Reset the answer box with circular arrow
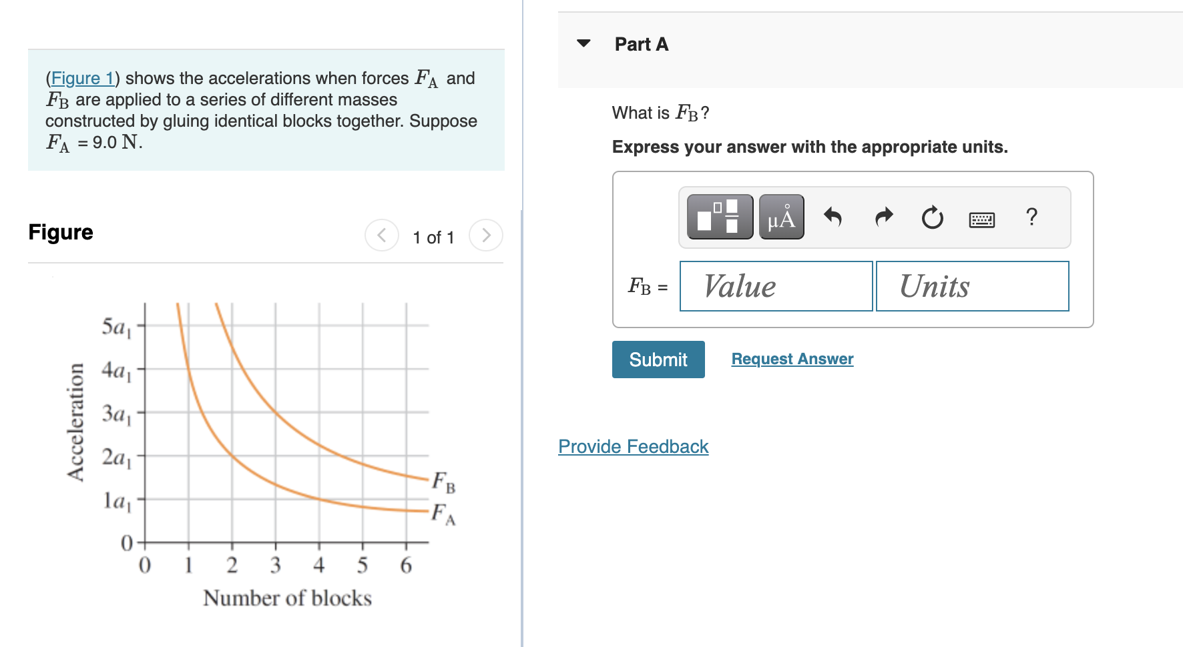This screenshot has width=1183, height=647. [x=932, y=217]
